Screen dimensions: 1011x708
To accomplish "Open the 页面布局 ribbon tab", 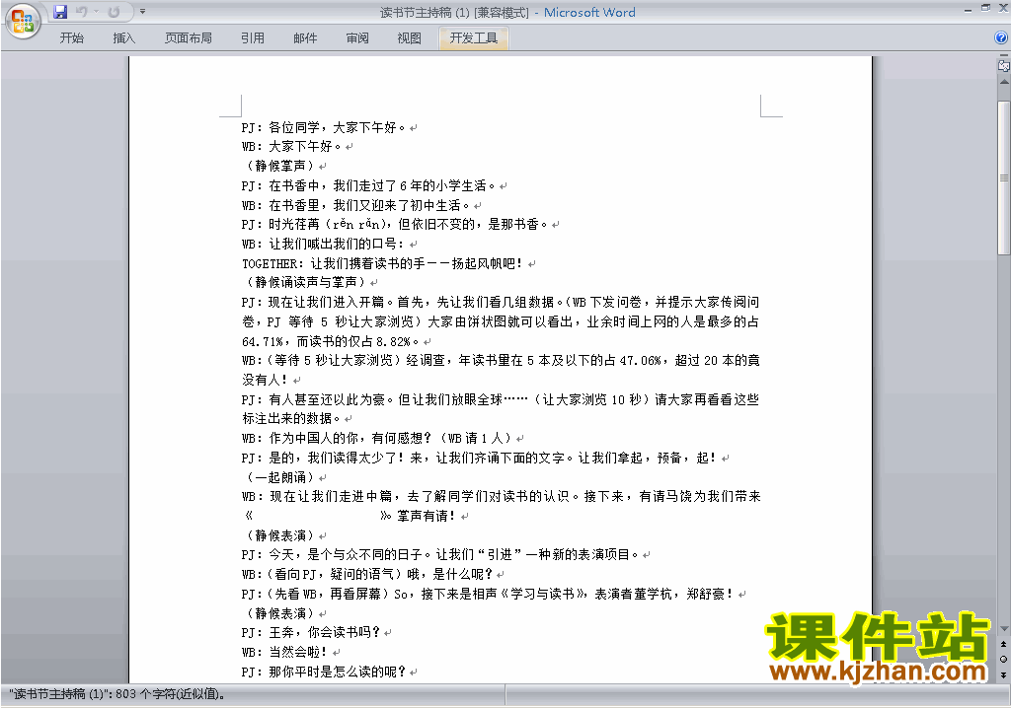I will [188, 38].
